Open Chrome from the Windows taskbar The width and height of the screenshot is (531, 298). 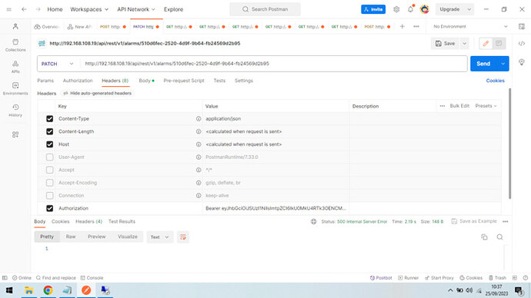pyautogui.click(x=48, y=290)
